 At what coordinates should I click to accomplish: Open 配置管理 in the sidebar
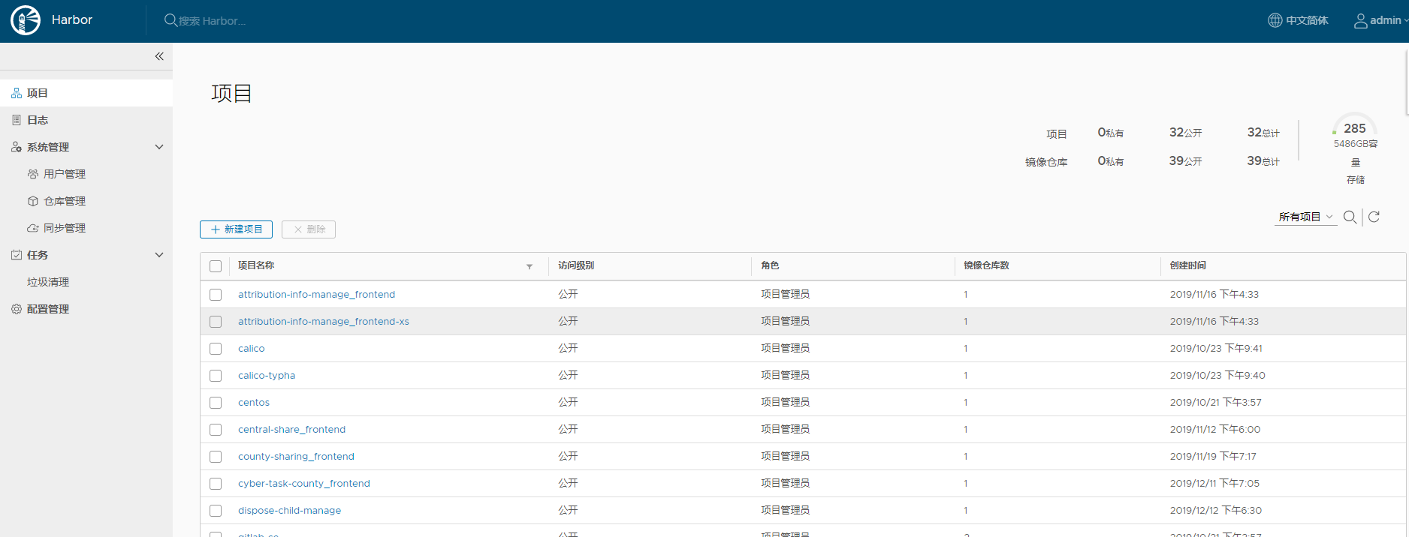tap(48, 309)
